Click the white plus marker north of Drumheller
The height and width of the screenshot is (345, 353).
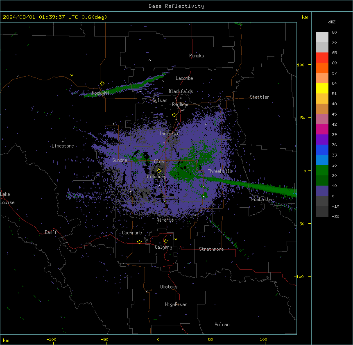click(251, 154)
